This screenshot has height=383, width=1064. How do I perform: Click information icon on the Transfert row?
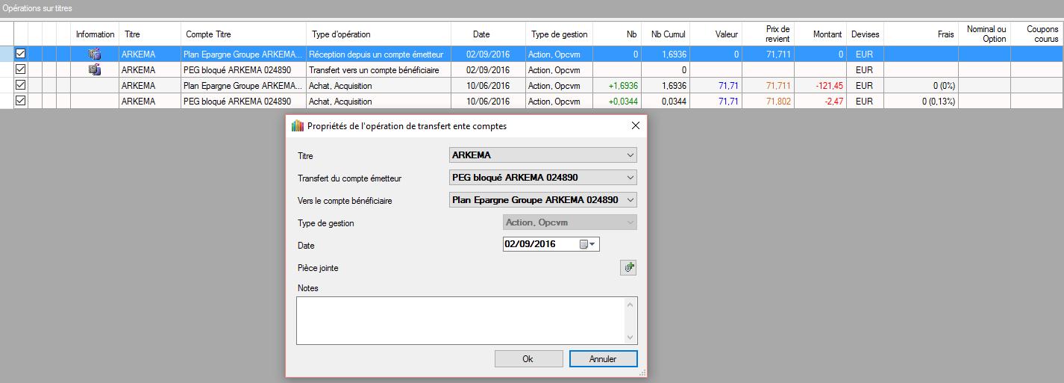[95, 69]
